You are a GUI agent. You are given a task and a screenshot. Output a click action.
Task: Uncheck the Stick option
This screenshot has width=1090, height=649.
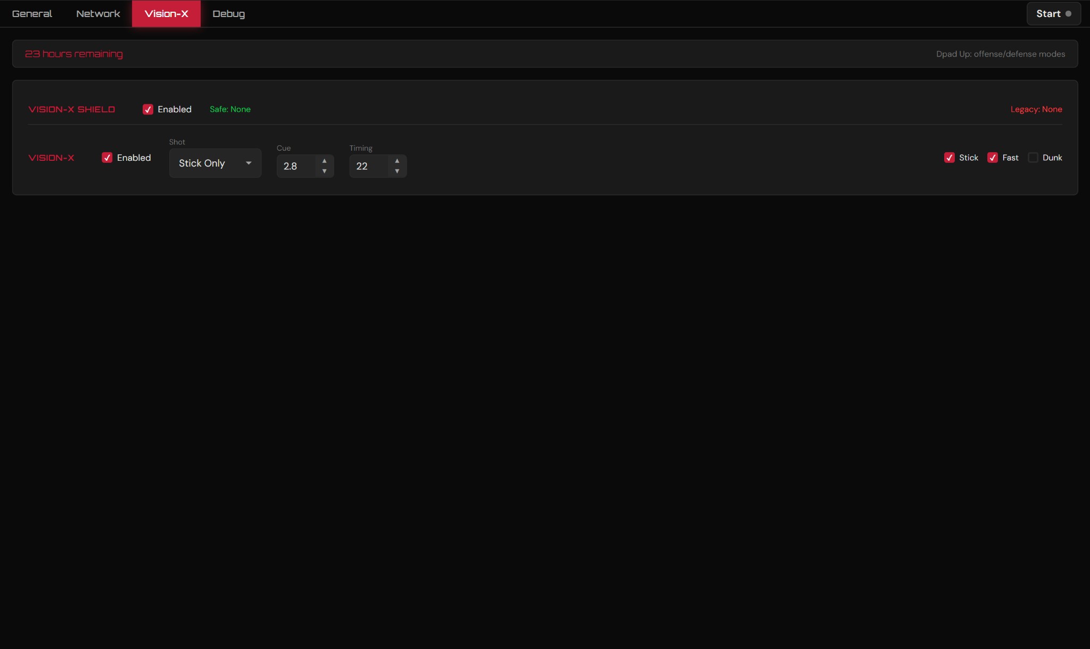950,158
